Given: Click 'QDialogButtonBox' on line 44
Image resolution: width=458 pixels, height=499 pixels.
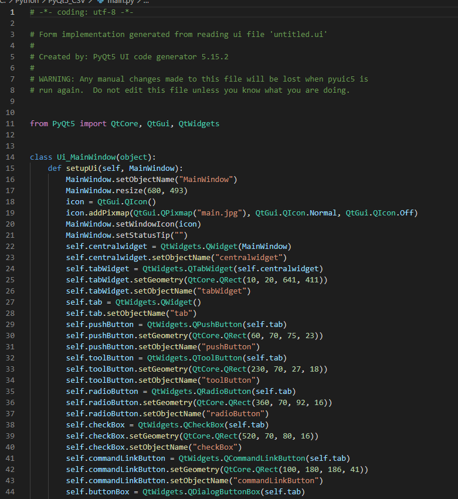Looking at the screenshot, I should tap(224, 492).
